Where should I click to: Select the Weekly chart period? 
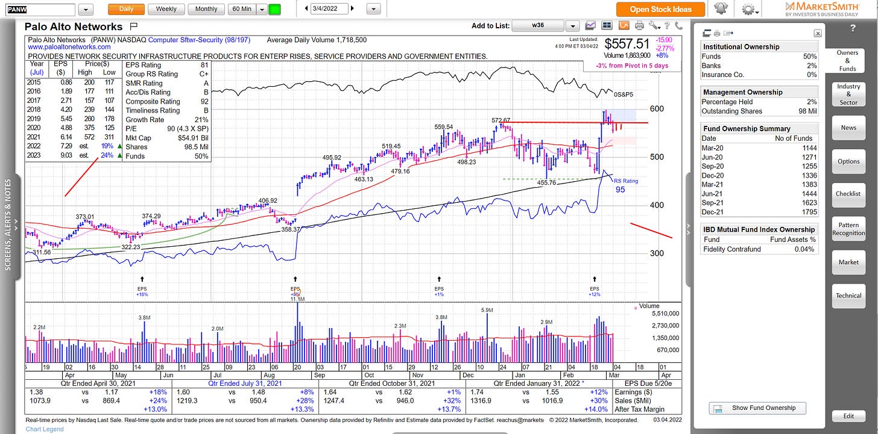[x=166, y=9]
